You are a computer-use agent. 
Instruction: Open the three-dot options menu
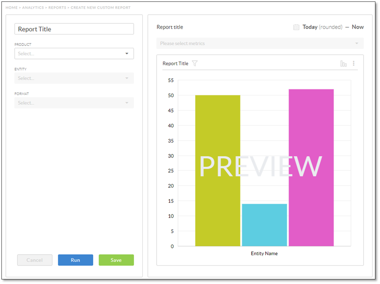pyautogui.click(x=353, y=64)
